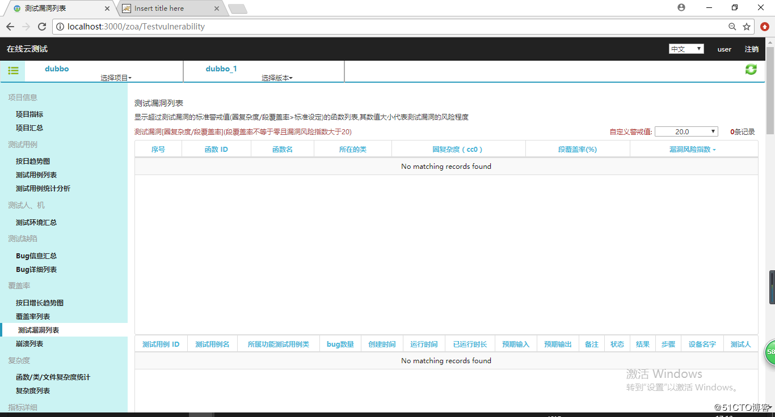
Task: Sort by 所在的类 column header
Action: [353, 150]
